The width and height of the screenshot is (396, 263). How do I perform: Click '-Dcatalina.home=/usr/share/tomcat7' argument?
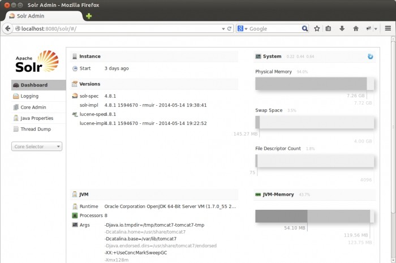[145, 232]
